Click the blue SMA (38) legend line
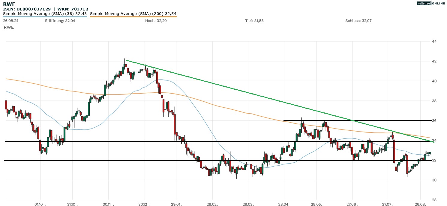The height and width of the screenshot is (206, 447). pos(45,17)
